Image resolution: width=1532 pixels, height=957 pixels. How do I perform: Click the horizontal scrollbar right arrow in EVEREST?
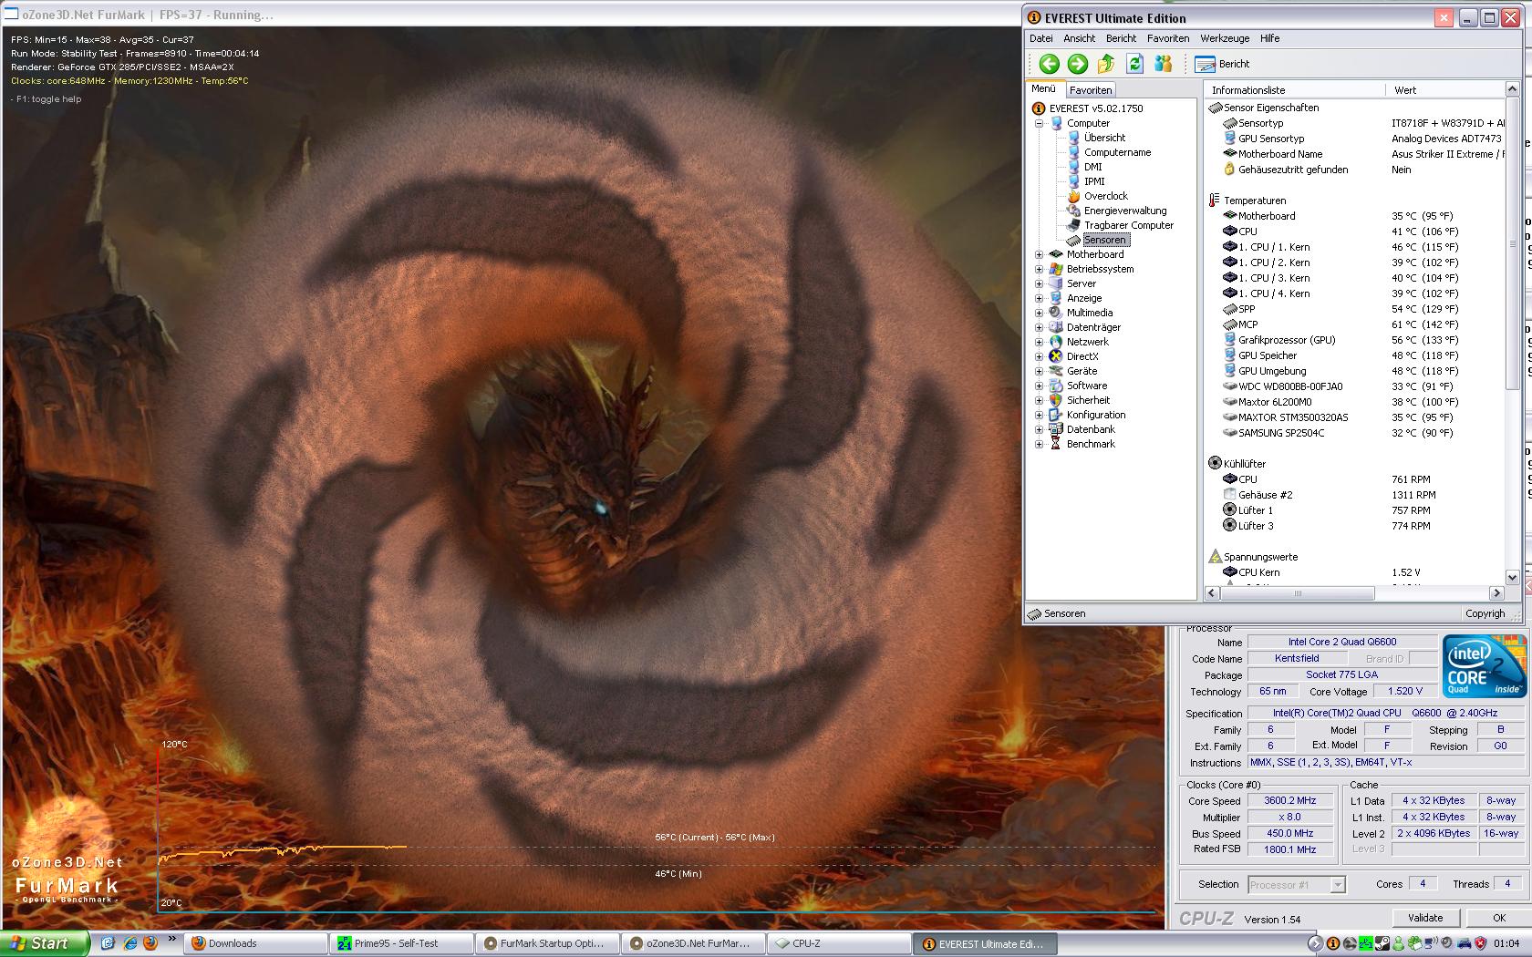1496,592
